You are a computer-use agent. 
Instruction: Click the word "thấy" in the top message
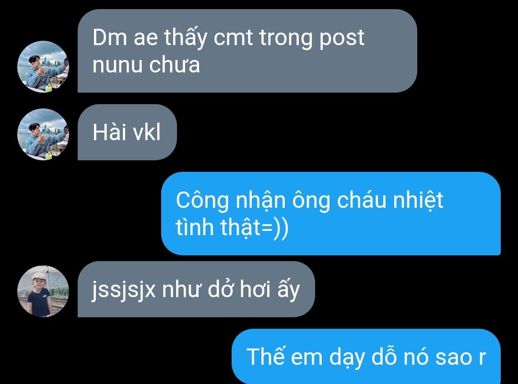(186, 37)
